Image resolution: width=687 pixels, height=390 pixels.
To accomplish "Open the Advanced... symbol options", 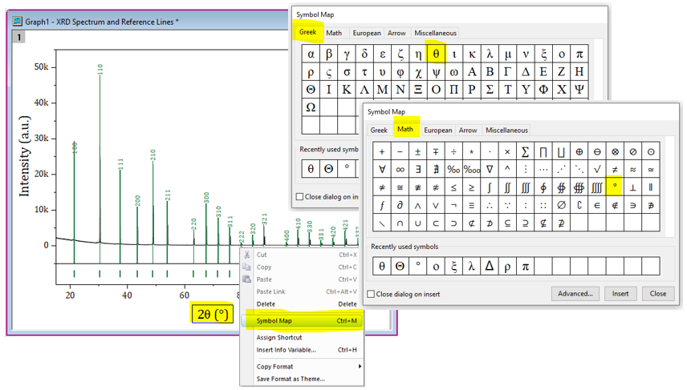I will (575, 294).
